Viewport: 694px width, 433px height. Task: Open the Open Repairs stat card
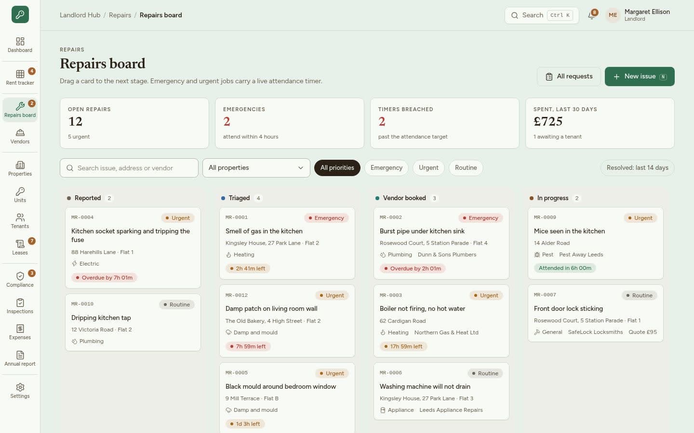(134, 123)
